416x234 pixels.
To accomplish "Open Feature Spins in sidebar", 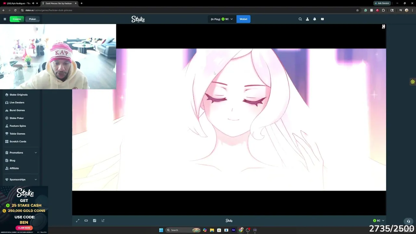I will pos(18,126).
